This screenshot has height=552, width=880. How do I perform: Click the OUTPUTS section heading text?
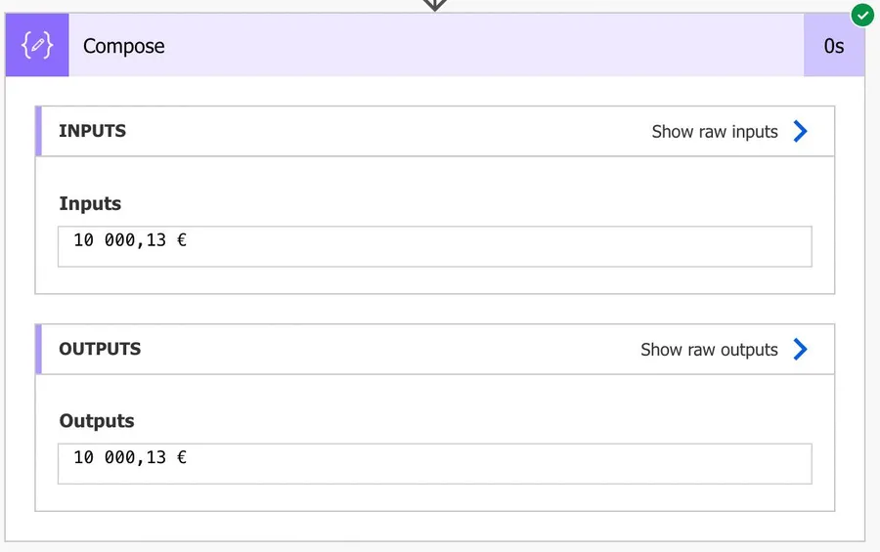click(x=100, y=349)
